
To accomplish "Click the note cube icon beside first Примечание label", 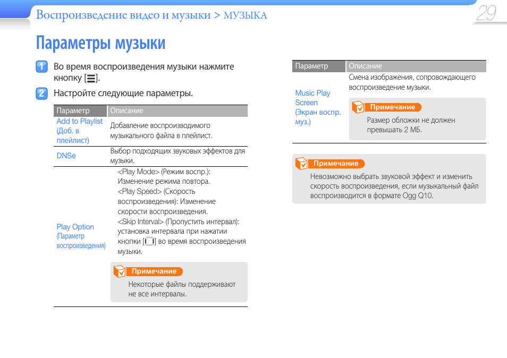I will (x=121, y=271).
